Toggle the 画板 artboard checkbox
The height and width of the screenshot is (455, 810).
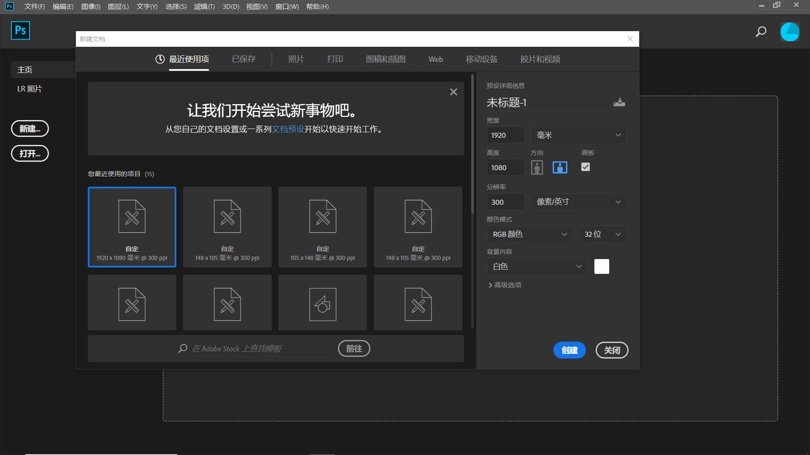coord(585,167)
